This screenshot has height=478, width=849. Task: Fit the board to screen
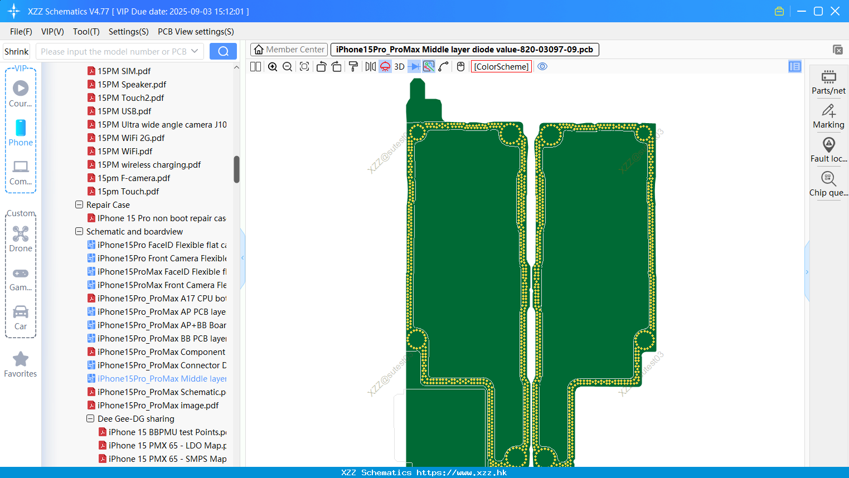[x=304, y=67]
